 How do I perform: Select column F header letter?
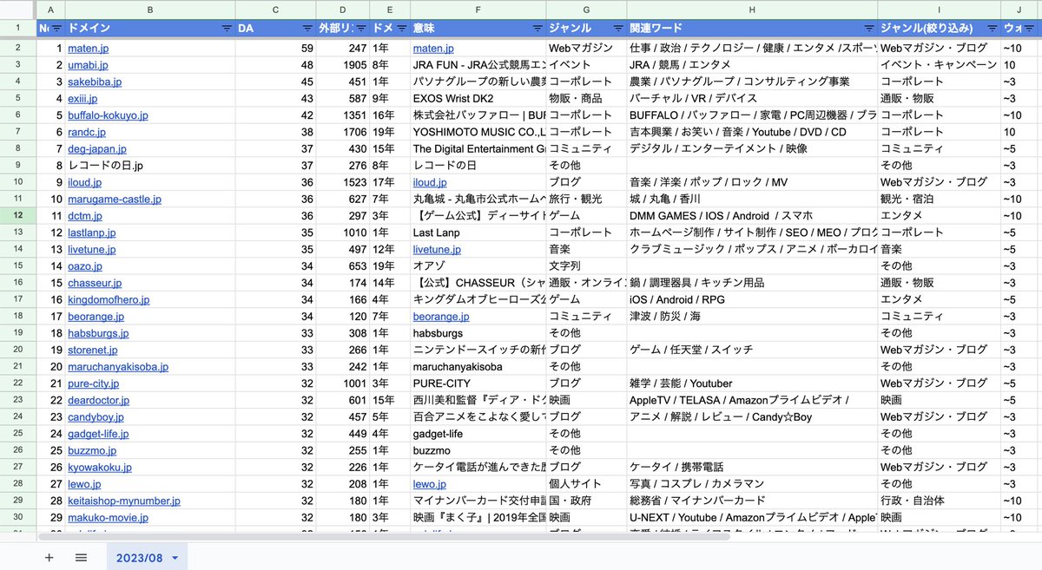click(x=478, y=10)
